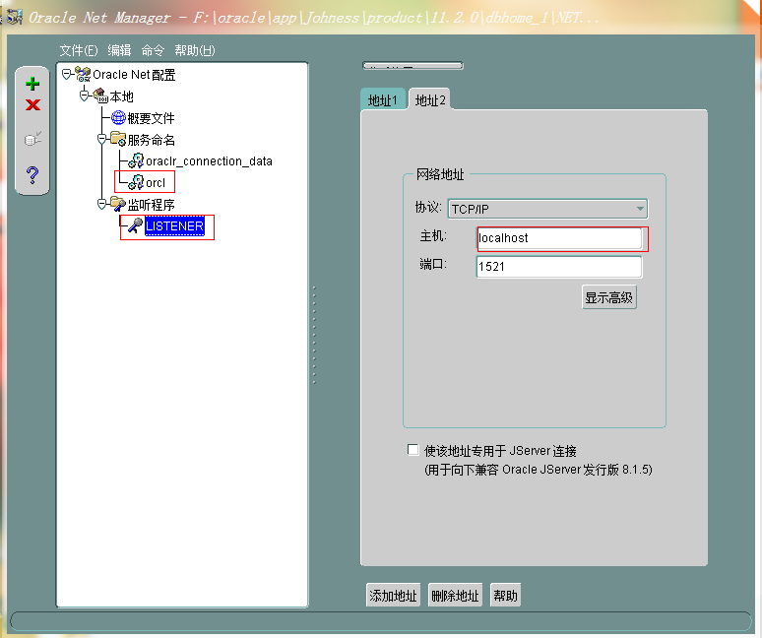Open help via question mark icon
Image resolution: width=762 pixels, height=638 pixels.
pos(32,174)
